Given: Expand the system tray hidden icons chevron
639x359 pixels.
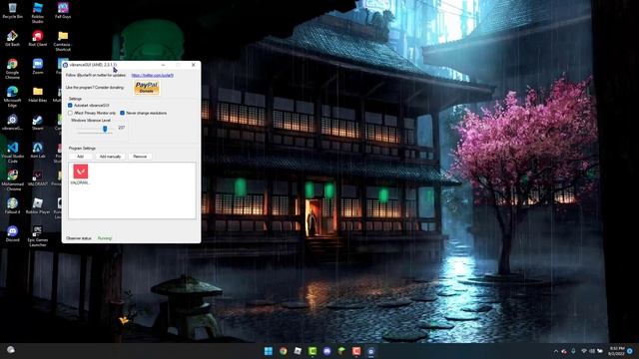Looking at the screenshot, I should coord(555,351).
